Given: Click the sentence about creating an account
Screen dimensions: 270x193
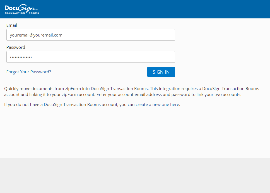Looking at the screenshot, I should 92,104.
